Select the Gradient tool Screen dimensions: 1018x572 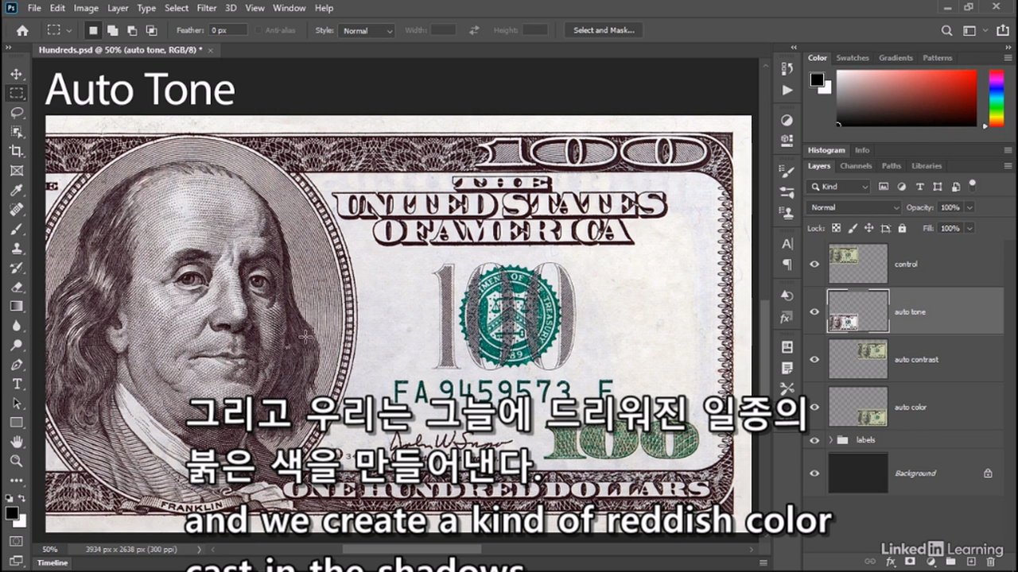pos(17,306)
